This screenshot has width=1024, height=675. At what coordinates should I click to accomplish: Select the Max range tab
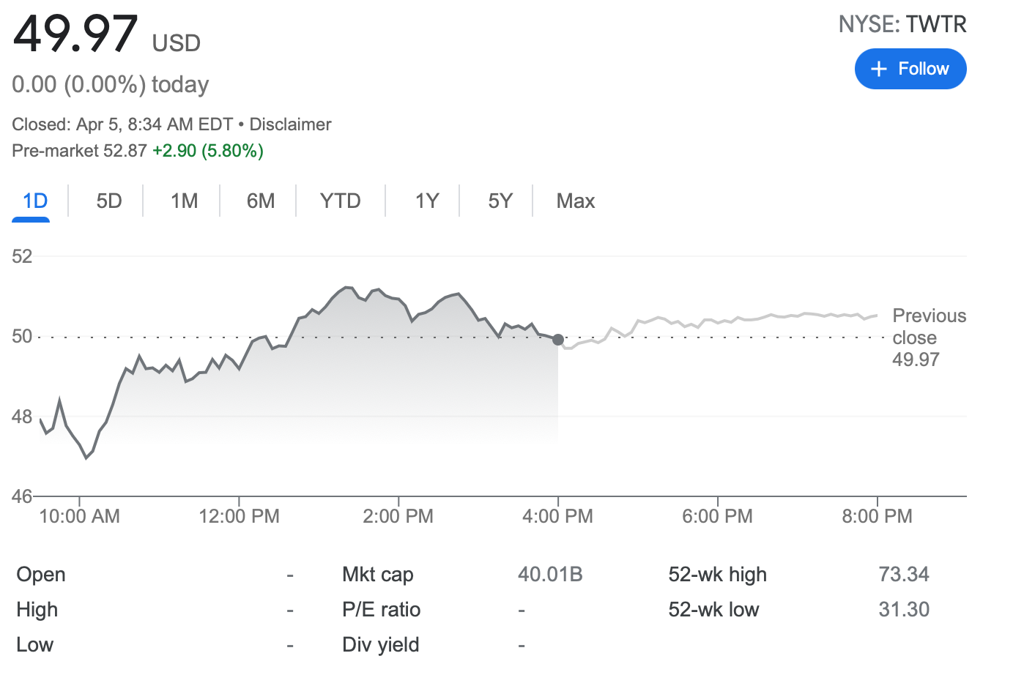point(576,201)
